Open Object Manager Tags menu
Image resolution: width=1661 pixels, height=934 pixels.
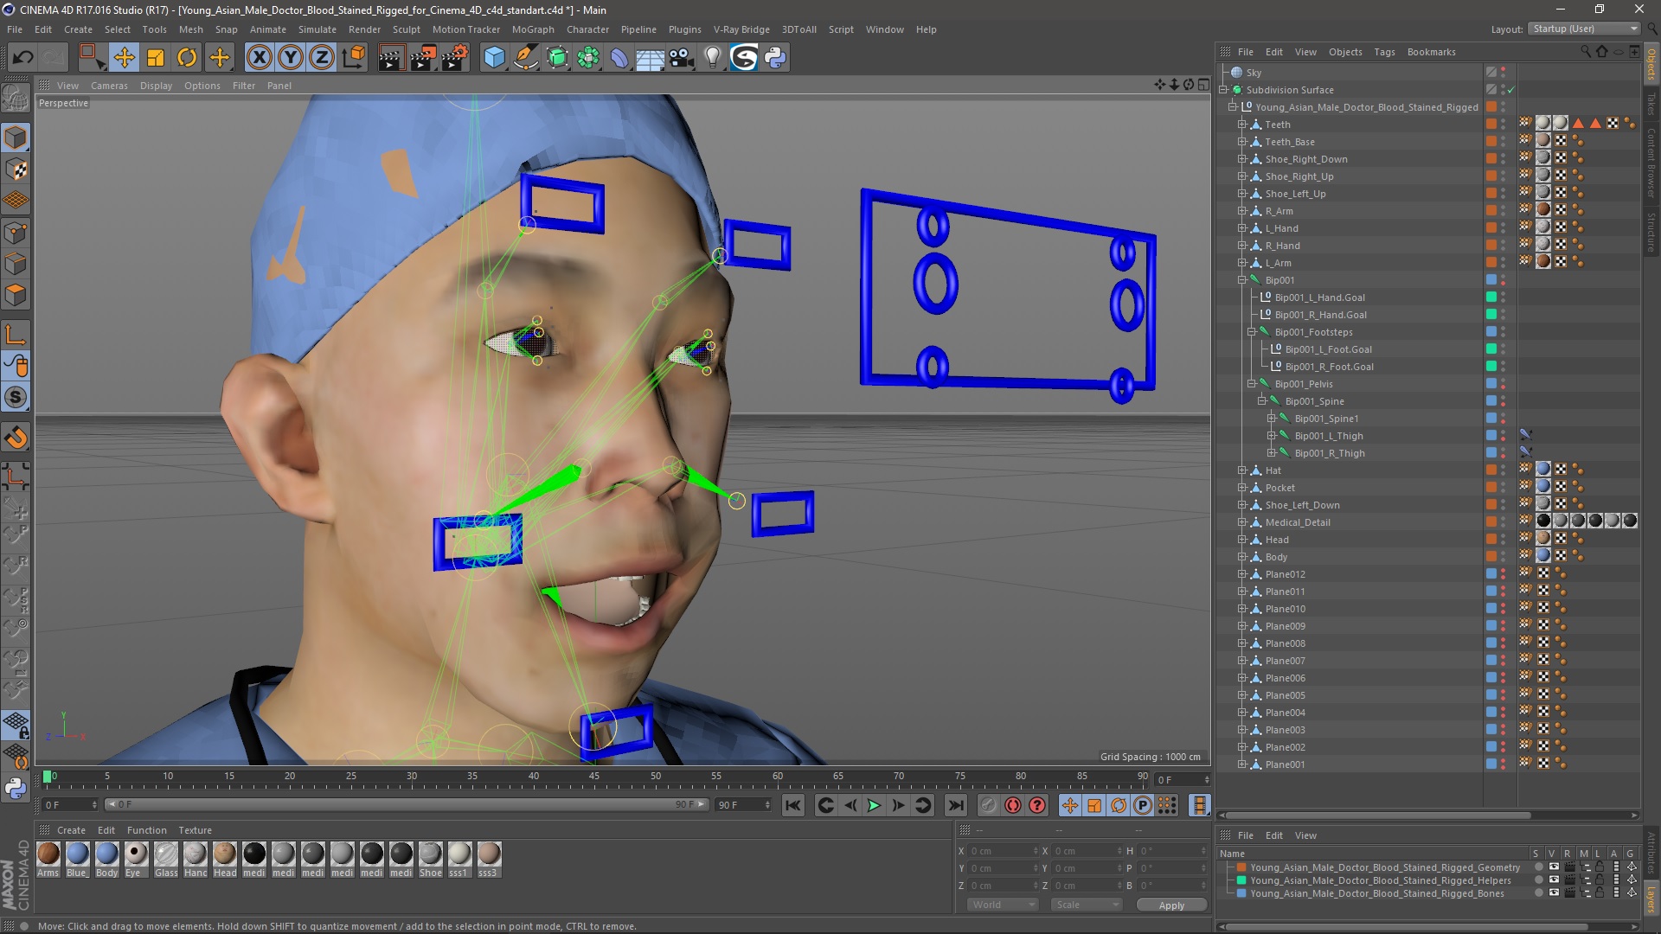(1384, 52)
